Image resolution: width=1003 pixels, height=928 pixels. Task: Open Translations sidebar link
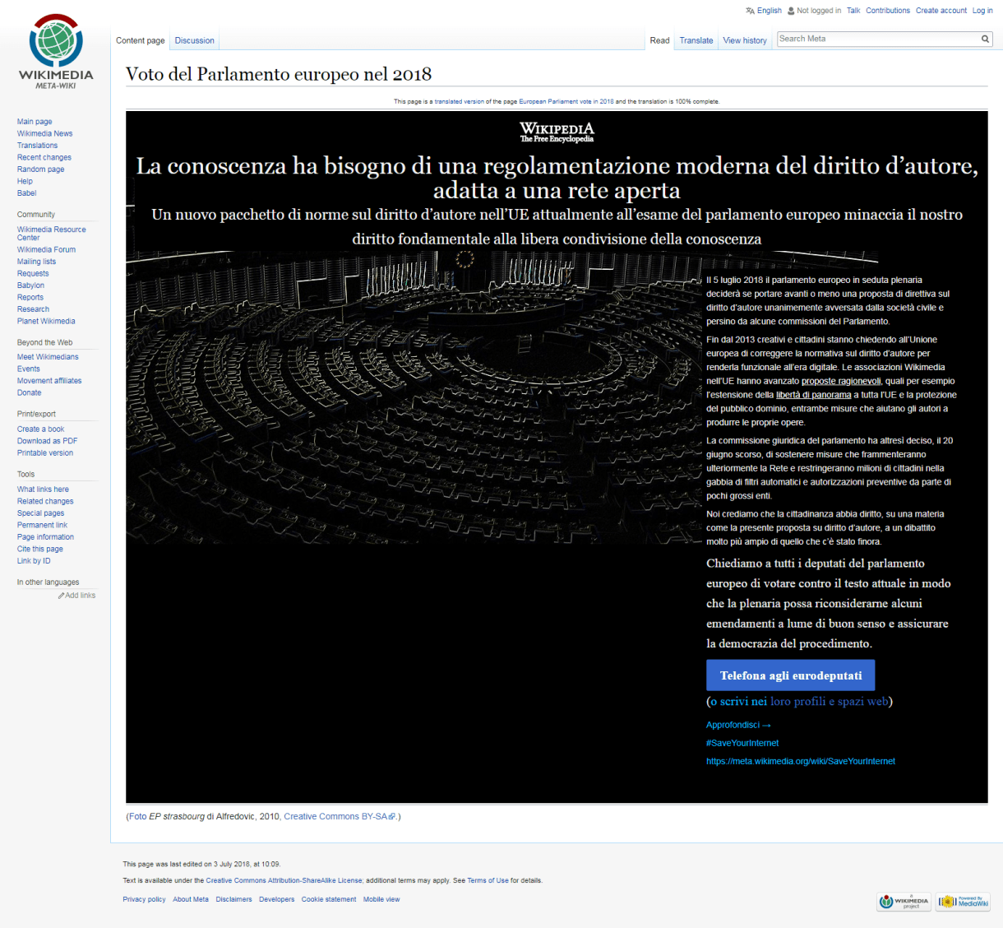(37, 146)
